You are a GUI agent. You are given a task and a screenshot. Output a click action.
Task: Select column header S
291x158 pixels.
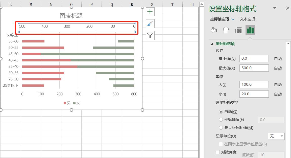[152, 5]
